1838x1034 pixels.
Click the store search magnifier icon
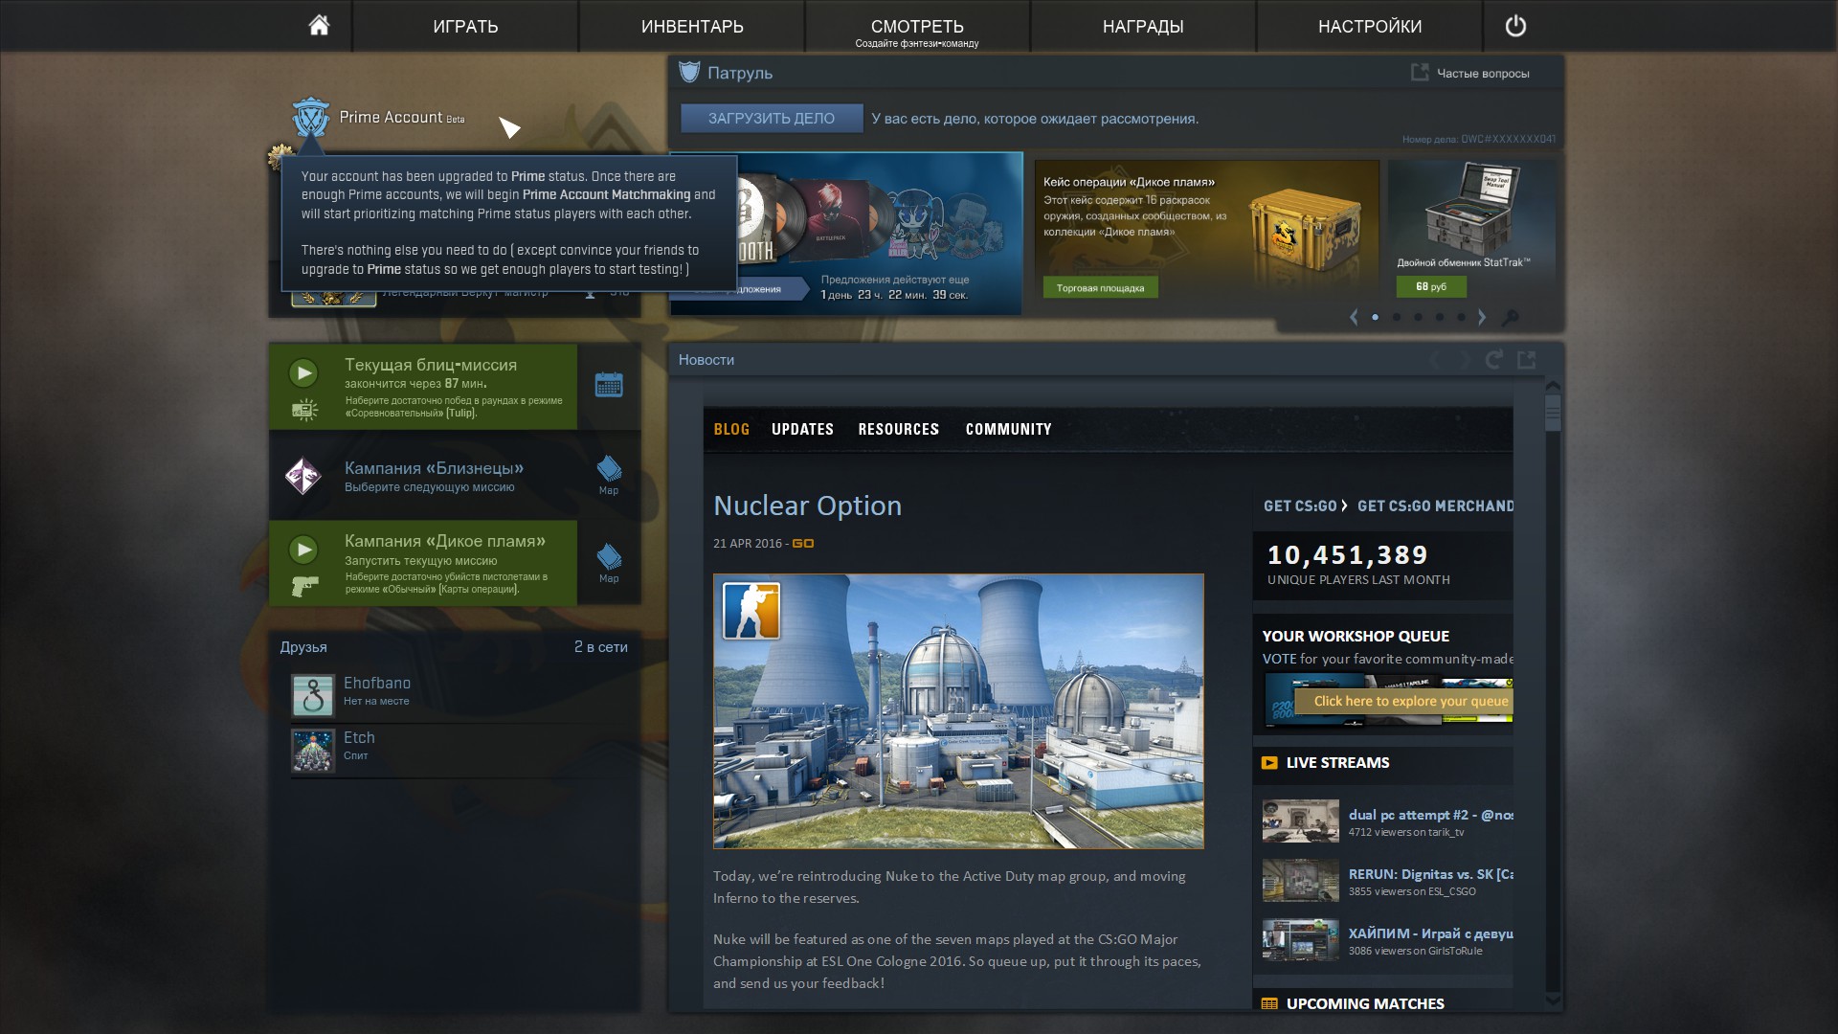pyautogui.click(x=1510, y=317)
